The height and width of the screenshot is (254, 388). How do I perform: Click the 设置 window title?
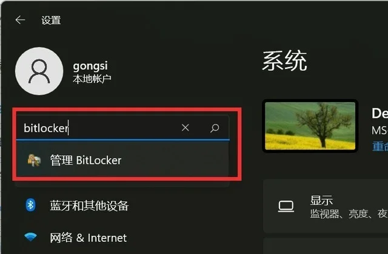pos(51,20)
